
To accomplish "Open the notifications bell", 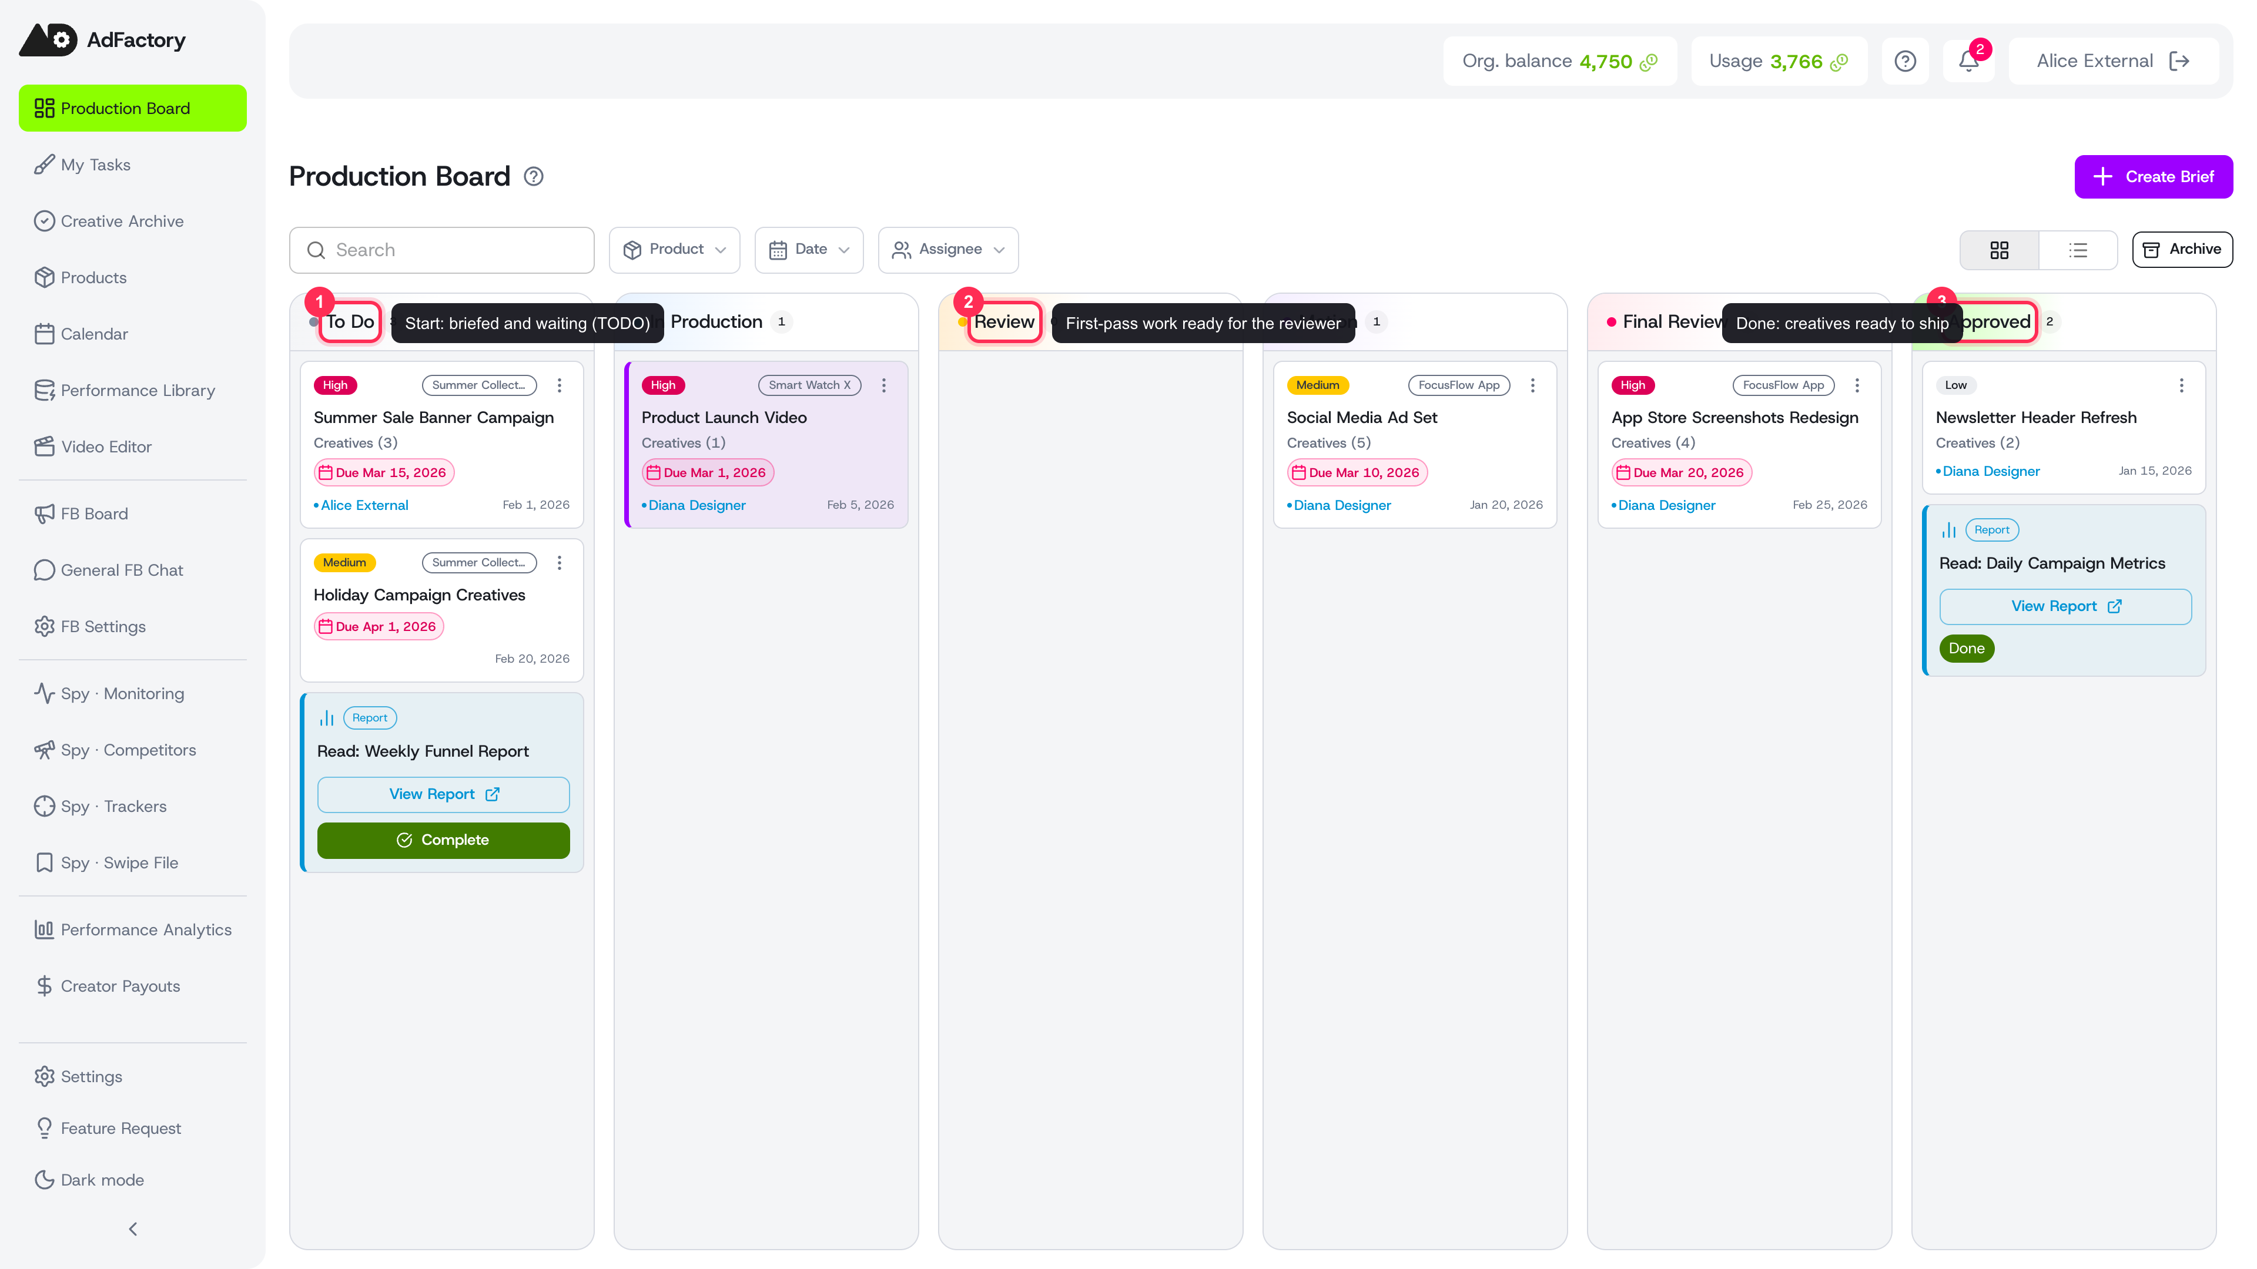I will pyautogui.click(x=1968, y=61).
